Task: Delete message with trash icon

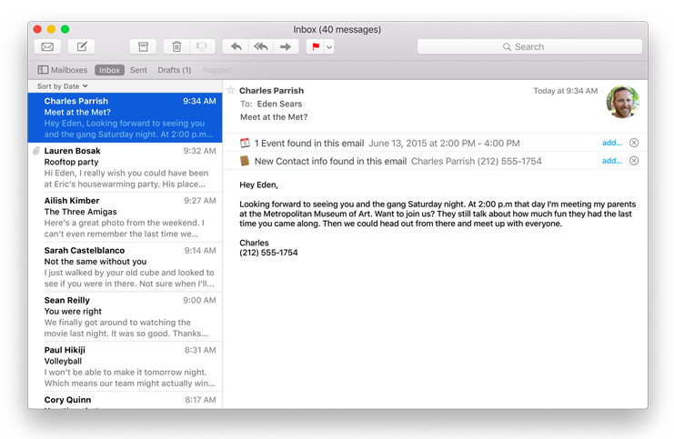Action: pyautogui.click(x=176, y=46)
